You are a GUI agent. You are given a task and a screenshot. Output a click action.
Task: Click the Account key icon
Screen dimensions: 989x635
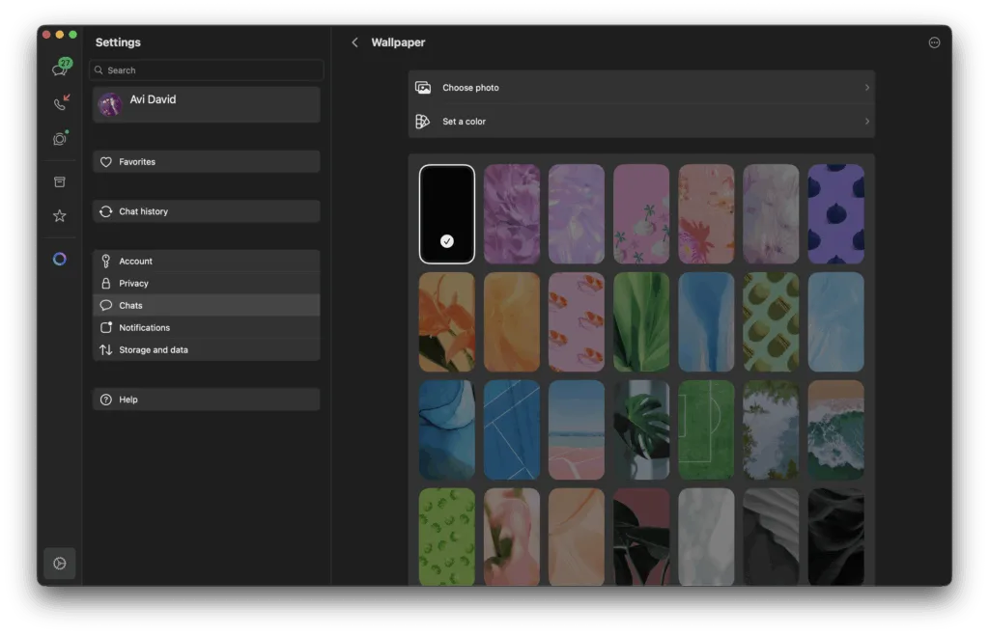pos(106,261)
